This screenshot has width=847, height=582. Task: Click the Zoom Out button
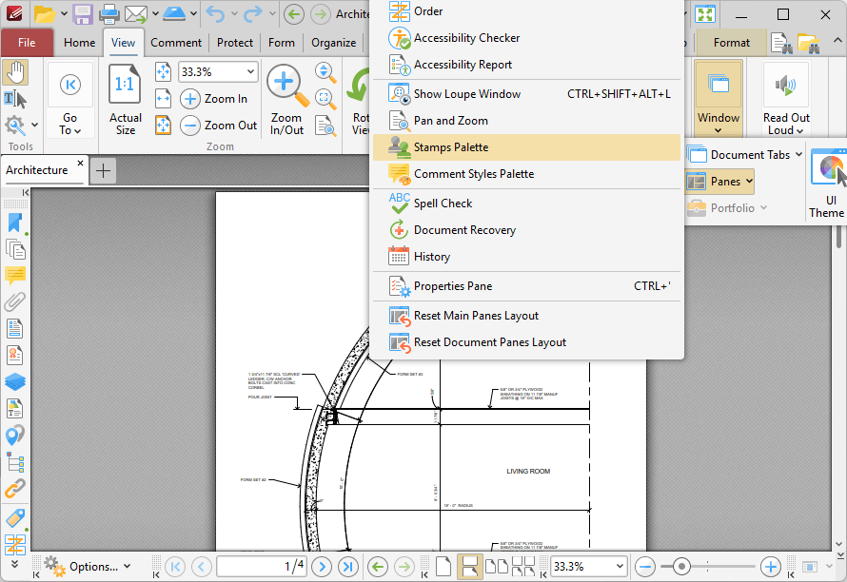[x=219, y=126]
